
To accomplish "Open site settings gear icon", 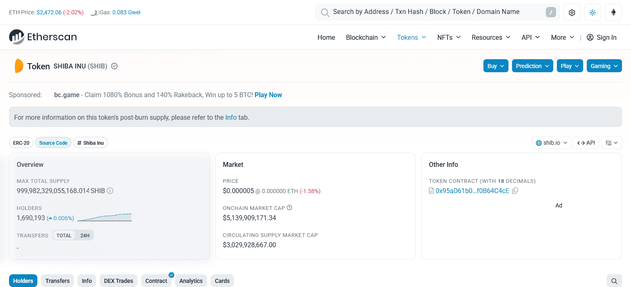I will click(572, 12).
